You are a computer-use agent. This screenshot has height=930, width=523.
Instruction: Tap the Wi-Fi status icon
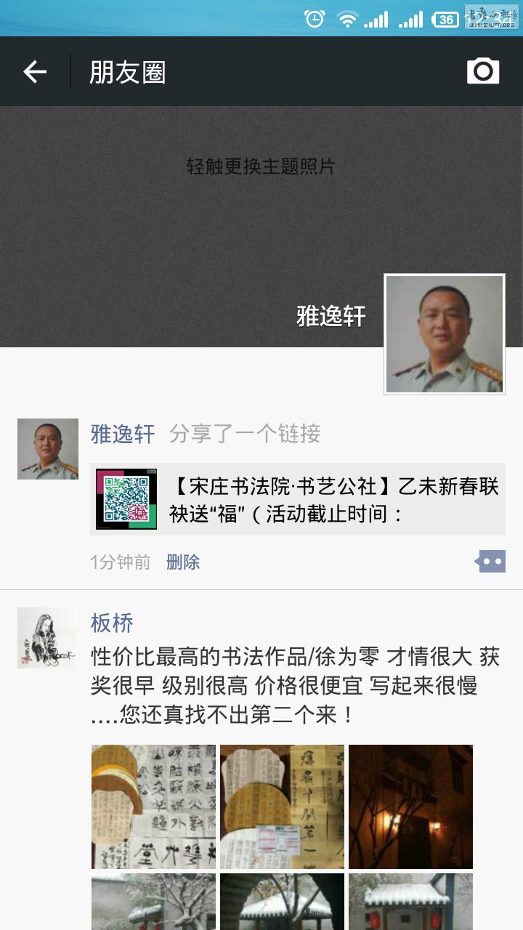pyautogui.click(x=348, y=20)
